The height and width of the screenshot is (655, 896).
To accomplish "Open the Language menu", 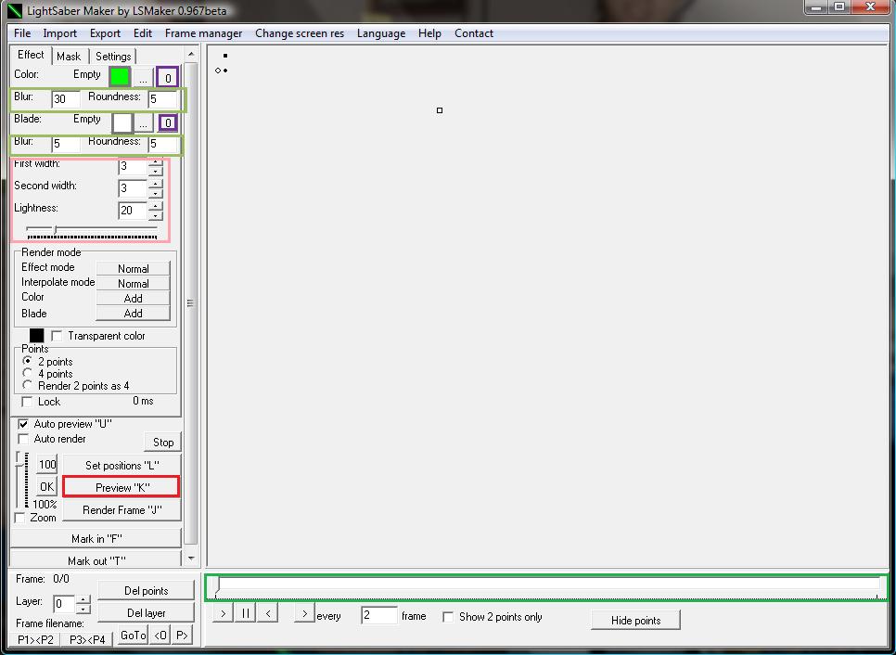I will click(381, 33).
